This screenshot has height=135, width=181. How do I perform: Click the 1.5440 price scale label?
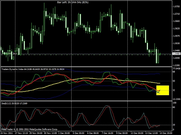pos(176,58)
